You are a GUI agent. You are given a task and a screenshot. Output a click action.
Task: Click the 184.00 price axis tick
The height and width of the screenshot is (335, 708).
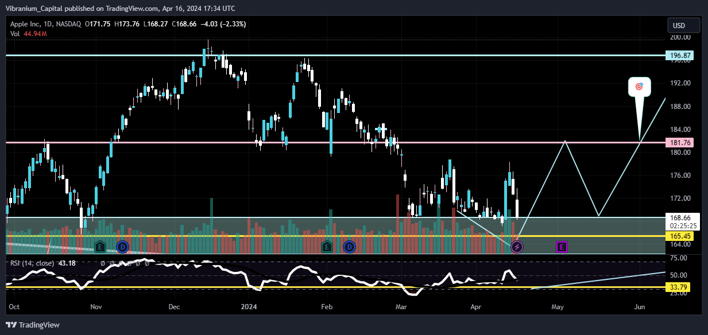680,130
